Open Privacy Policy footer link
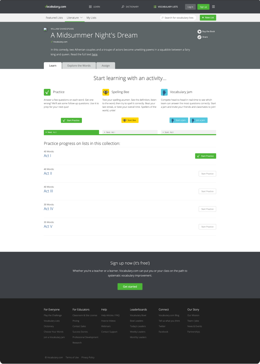Image resolution: width=260 pixels, height=364 pixels. coord(88,357)
